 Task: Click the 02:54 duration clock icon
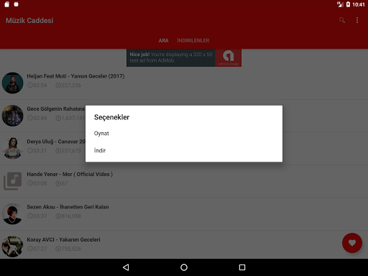tap(30, 85)
